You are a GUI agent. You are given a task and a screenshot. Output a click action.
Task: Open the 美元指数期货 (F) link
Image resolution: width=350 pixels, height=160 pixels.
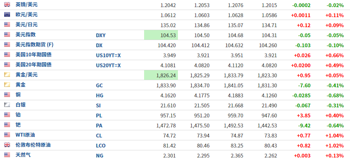tap(34, 45)
